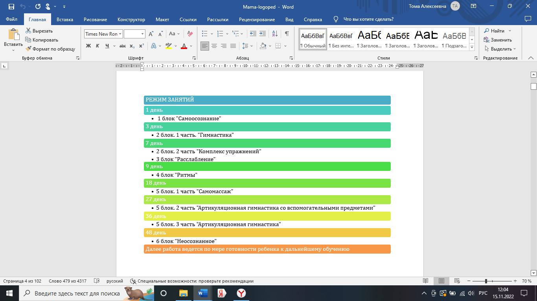Apply yellow text highlight color
Viewport: 537px width, 301px height.
click(169, 46)
